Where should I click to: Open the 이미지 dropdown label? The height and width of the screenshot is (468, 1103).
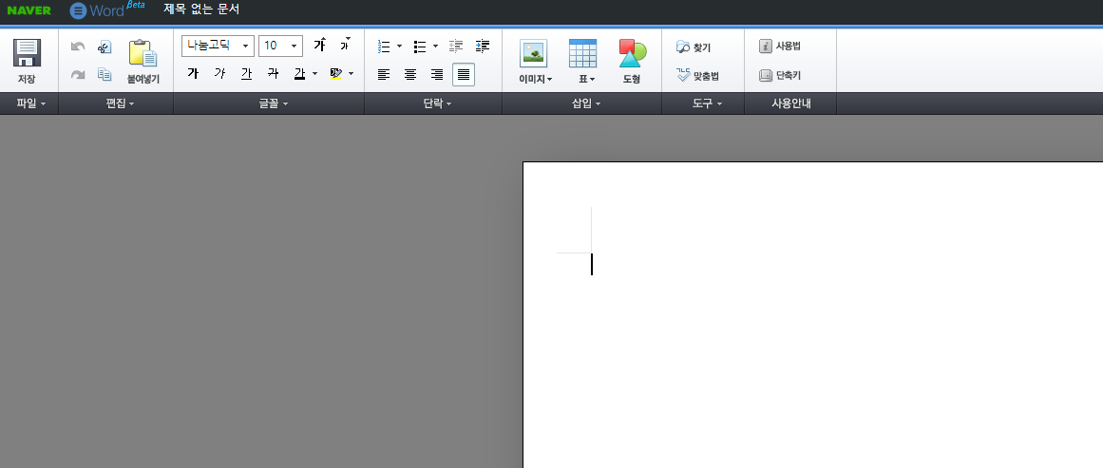535,80
